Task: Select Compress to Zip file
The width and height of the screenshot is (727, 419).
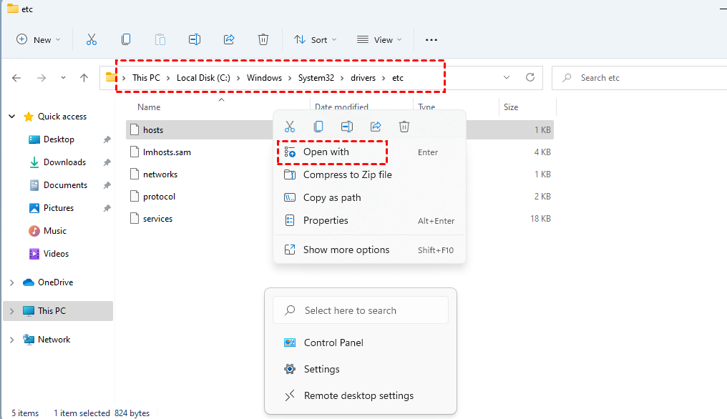Action: click(347, 174)
